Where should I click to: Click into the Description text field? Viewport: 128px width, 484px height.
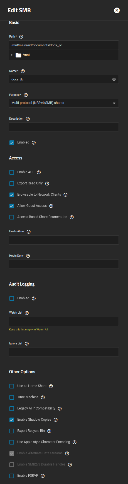(64, 127)
